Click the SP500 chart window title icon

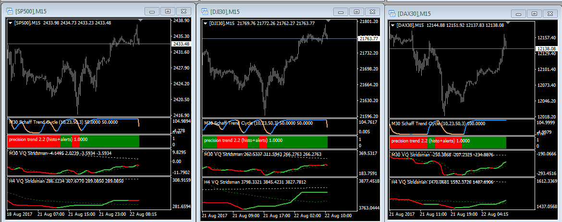click(x=10, y=11)
